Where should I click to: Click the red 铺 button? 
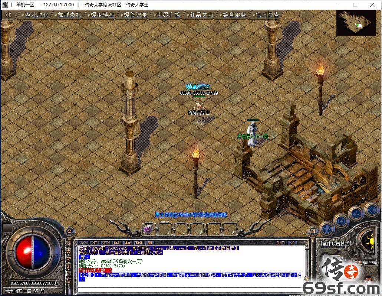(368, 282)
